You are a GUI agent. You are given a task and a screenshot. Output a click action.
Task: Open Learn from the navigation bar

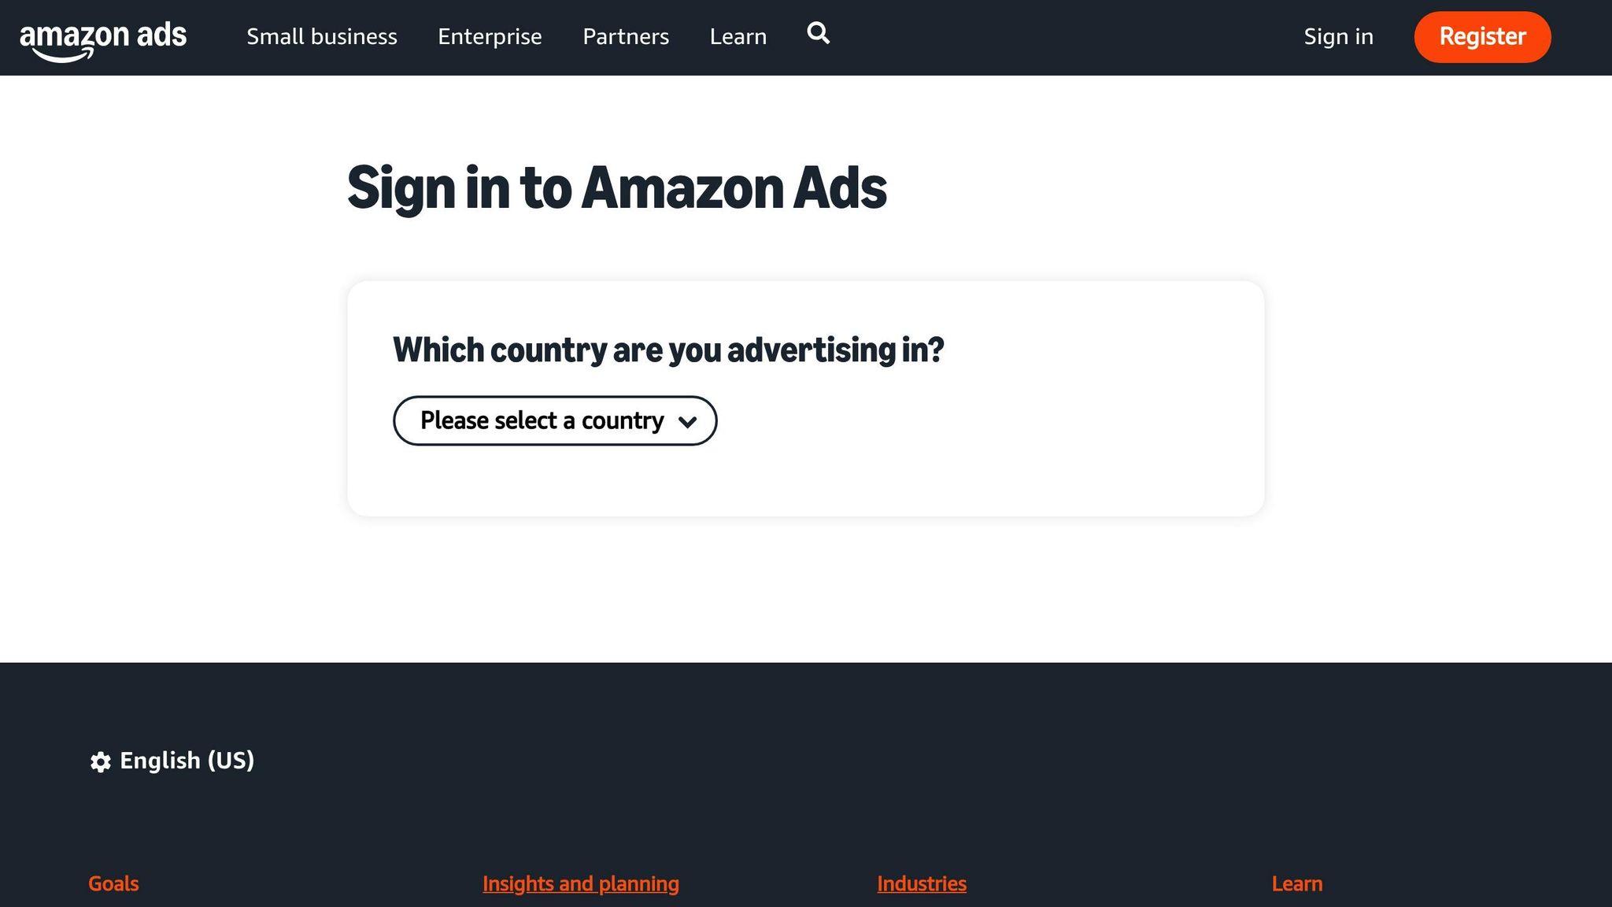coord(738,36)
